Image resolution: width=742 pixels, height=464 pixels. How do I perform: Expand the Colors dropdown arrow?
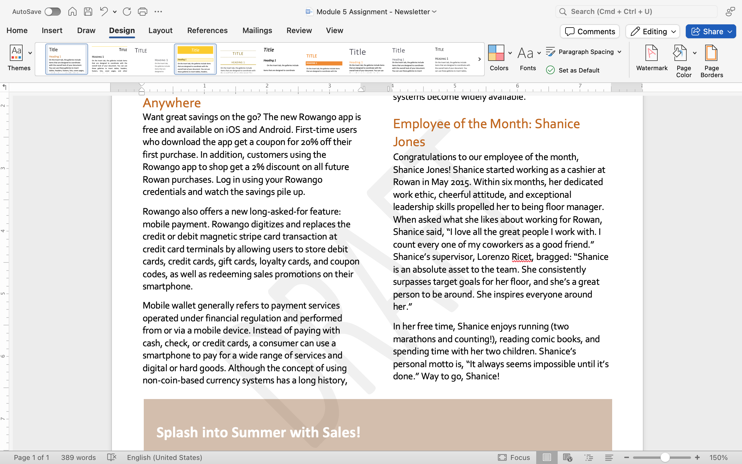point(510,53)
